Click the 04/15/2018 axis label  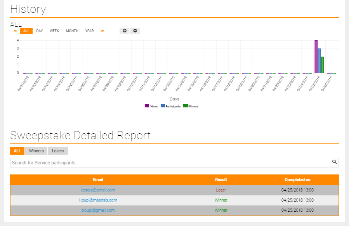click(193, 84)
